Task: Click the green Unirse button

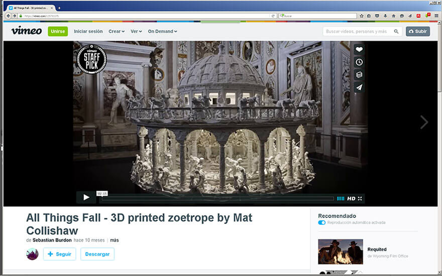Action: [58, 31]
